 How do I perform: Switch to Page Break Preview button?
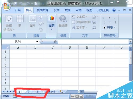(x=81, y=96)
